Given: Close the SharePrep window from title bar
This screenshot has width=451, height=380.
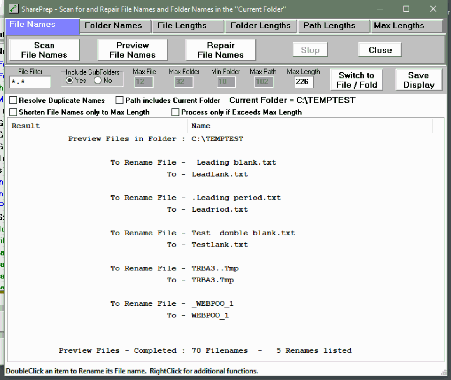Looking at the screenshot, I should [x=433, y=9].
